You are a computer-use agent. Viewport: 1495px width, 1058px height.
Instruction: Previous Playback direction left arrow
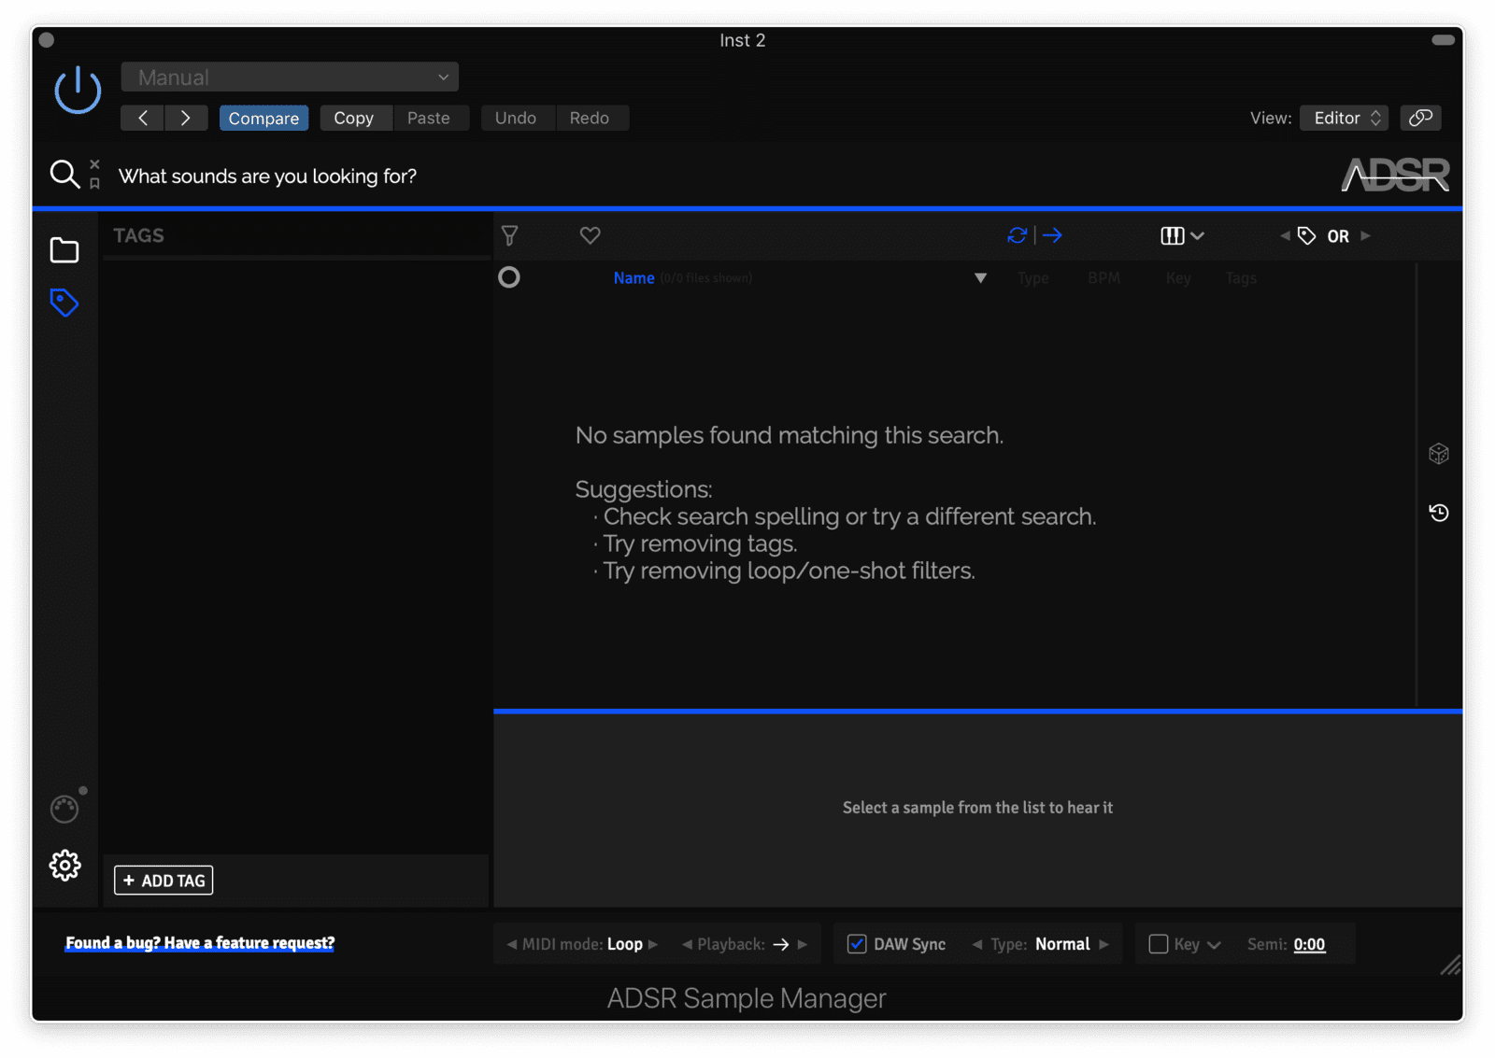click(687, 944)
